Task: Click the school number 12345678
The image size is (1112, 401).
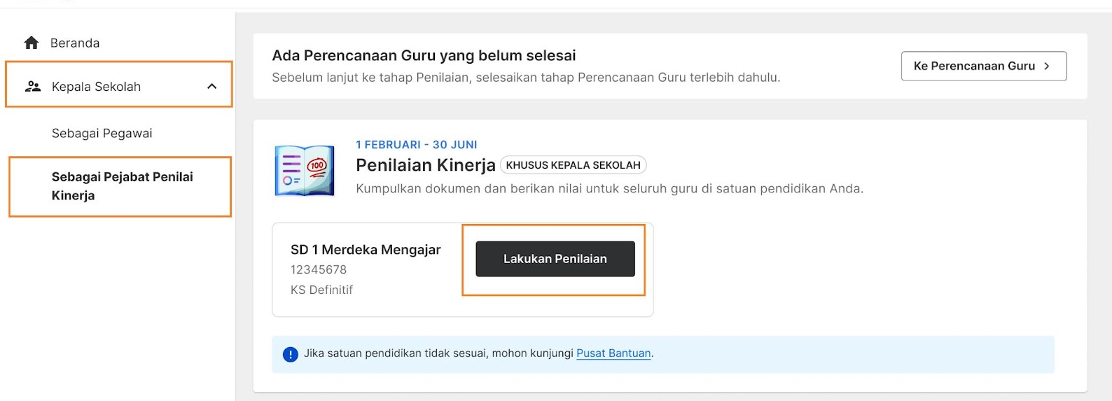Action: pyautogui.click(x=319, y=269)
